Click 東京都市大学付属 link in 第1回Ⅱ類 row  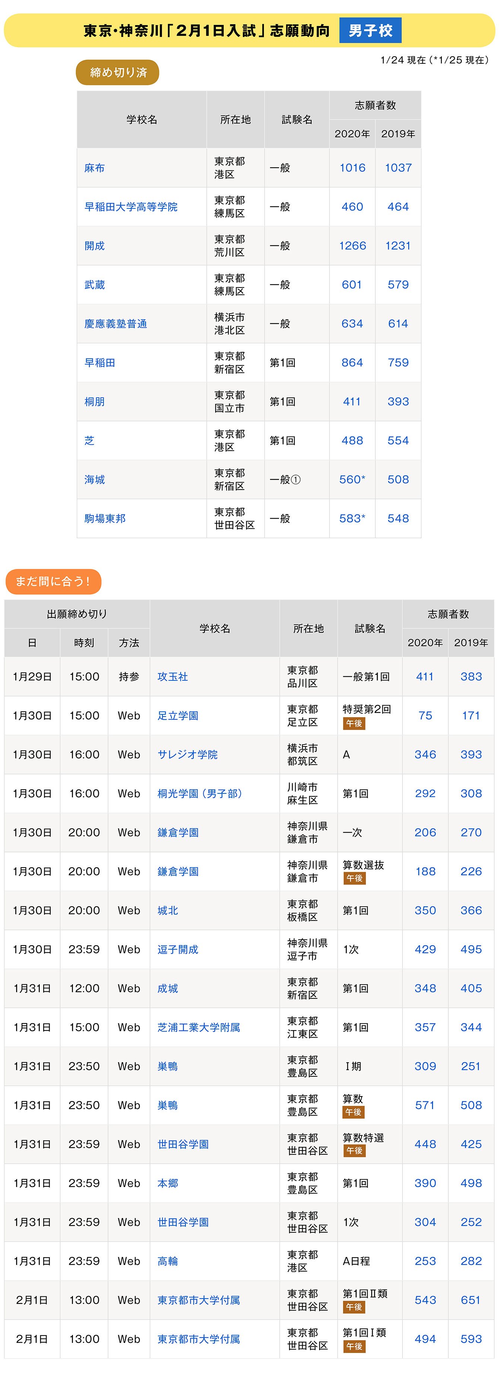click(198, 1300)
